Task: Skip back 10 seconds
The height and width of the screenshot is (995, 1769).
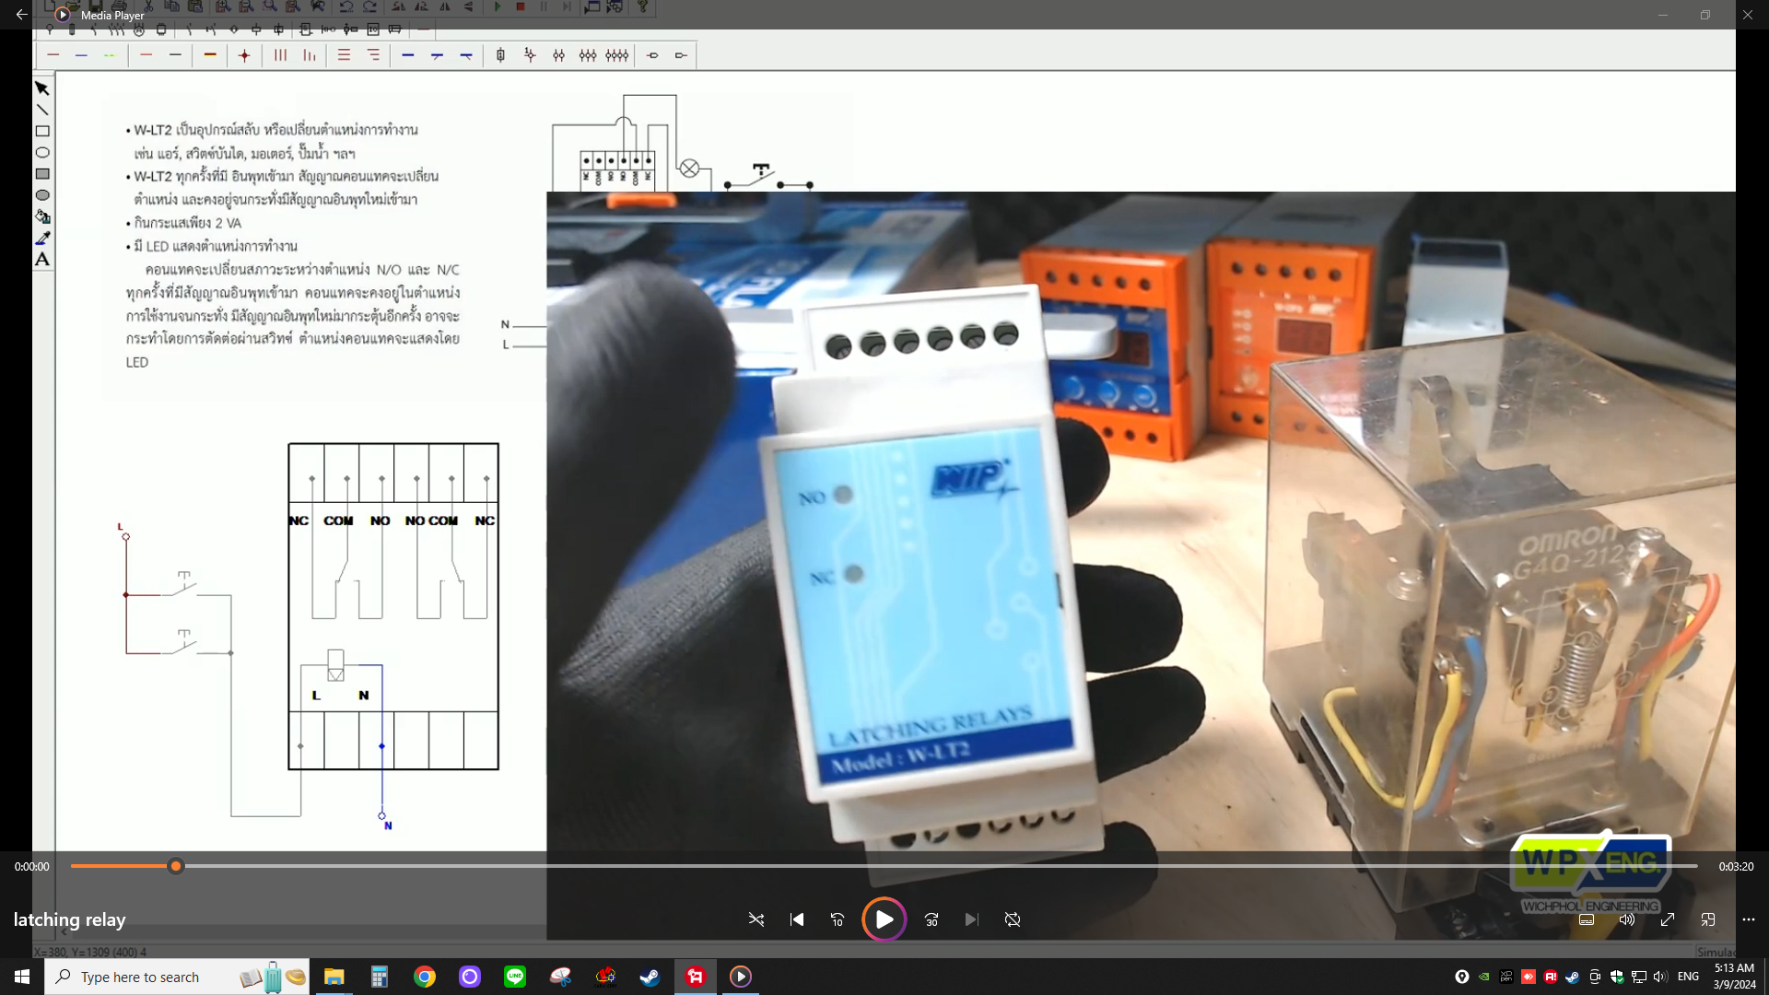Action: point(838,919)
